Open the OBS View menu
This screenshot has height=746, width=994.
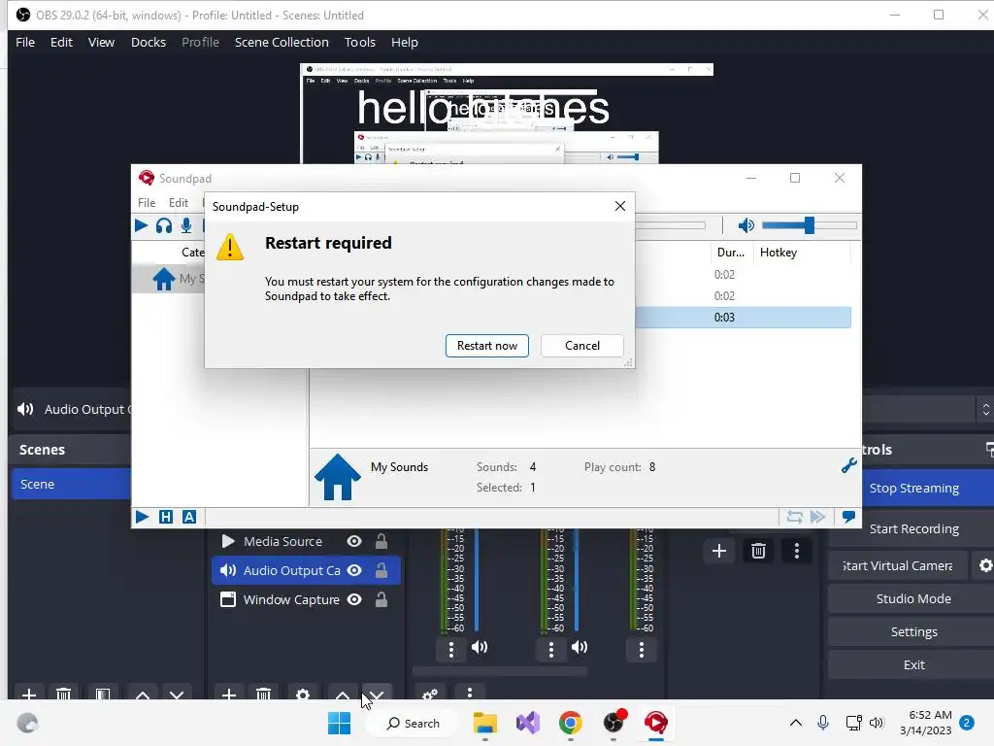click(x=101, y=42)
